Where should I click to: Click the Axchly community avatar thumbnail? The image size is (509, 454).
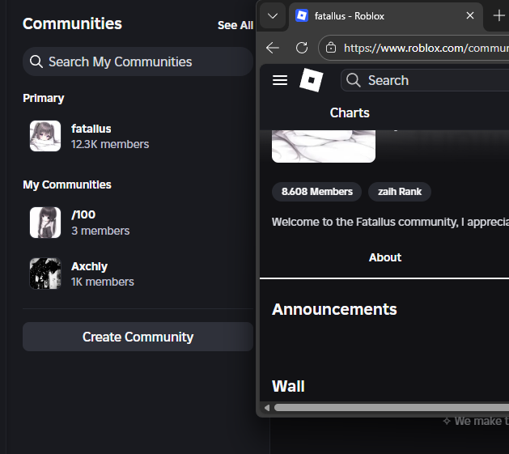coord(45,274)
